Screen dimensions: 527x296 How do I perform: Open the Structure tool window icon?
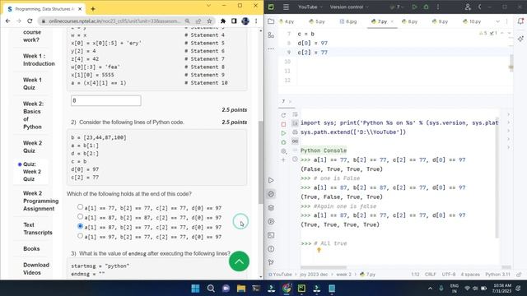(x=271, y=35)
